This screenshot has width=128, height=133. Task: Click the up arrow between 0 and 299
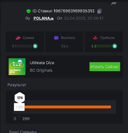coord(19,118)
